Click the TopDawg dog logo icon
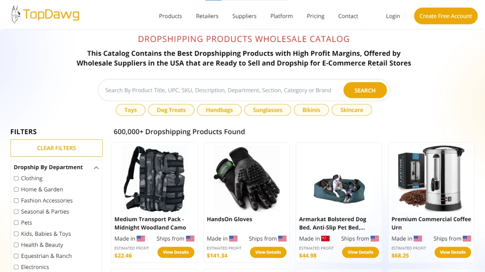Viewport: 485px width, 272px height. [x=16, y=15]
